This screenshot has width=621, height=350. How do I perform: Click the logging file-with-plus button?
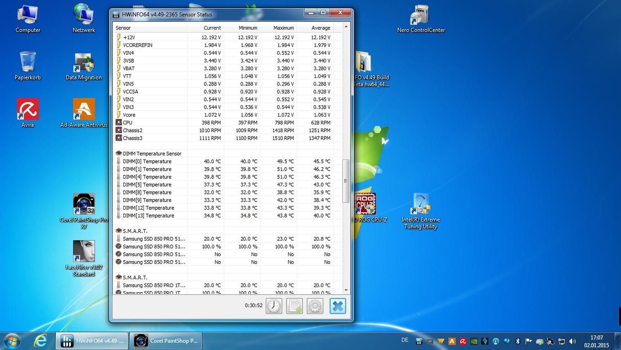294,306
